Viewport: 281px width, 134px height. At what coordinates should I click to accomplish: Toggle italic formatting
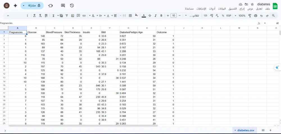tap(156, 15)
